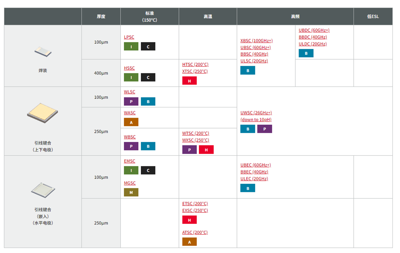Open the XBSC (100GHz+) link
The image size is (400, 253).
(256, 40)
